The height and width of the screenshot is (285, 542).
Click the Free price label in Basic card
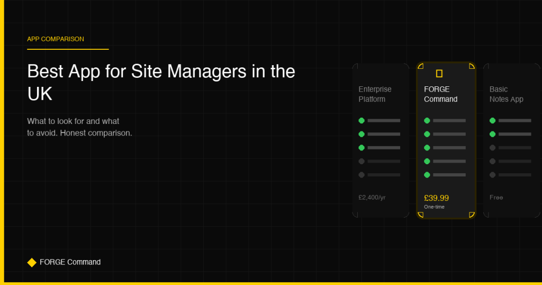496,198
